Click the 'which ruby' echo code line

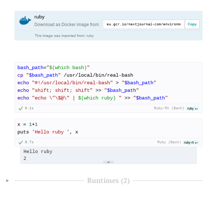[x=93, y=98]
